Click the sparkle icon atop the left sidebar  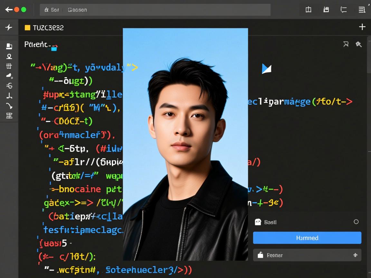tap(9, 27)
